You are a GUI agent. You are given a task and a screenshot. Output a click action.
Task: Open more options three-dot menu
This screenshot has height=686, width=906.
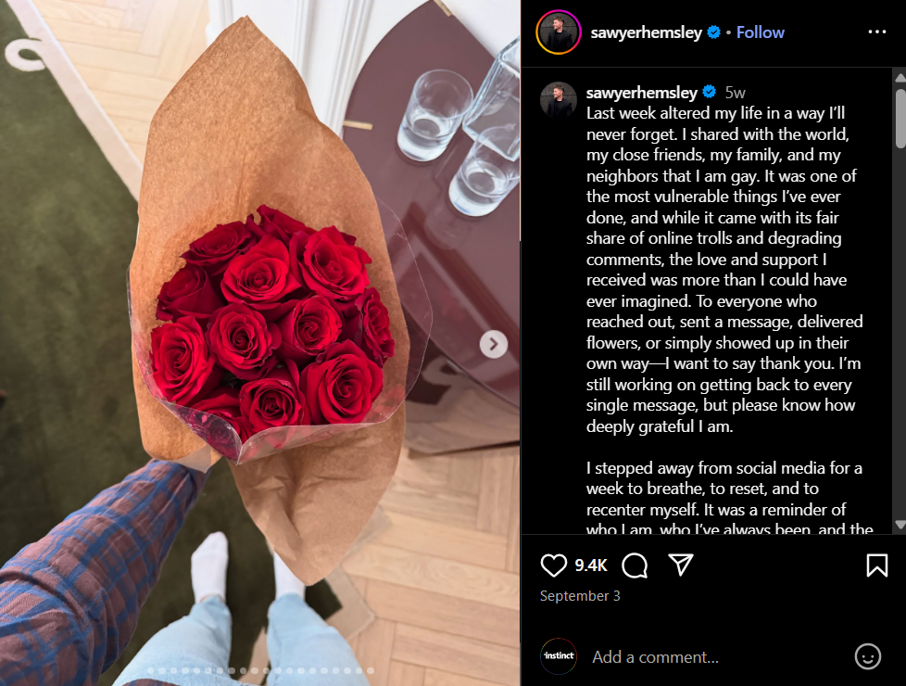click(x=876, y=32)
